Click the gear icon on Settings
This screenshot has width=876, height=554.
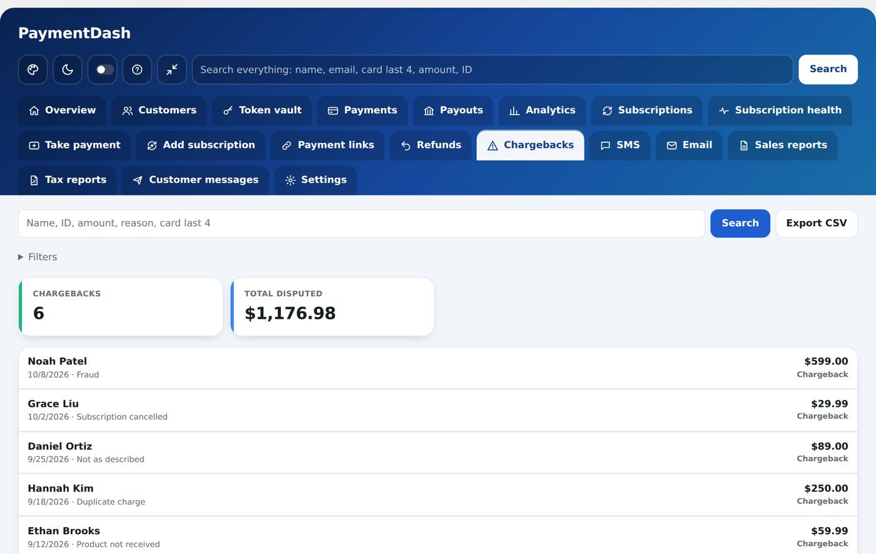click(290, 180)
